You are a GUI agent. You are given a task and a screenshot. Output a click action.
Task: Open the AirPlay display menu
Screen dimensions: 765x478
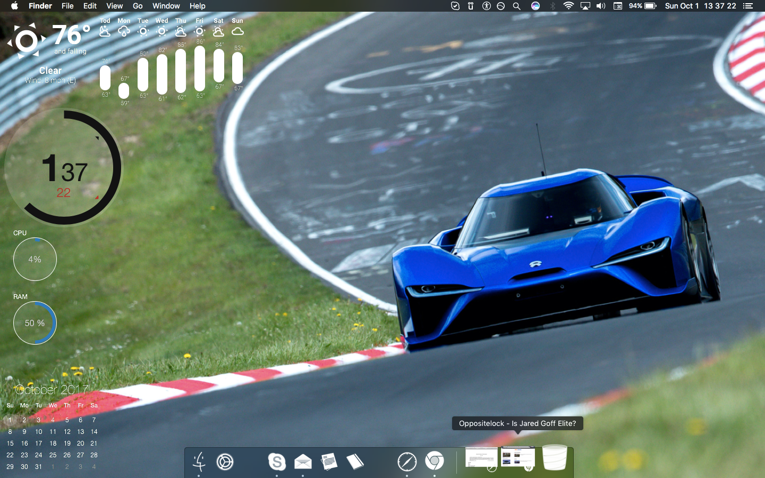pyautogui.click(x=585, y=6)
